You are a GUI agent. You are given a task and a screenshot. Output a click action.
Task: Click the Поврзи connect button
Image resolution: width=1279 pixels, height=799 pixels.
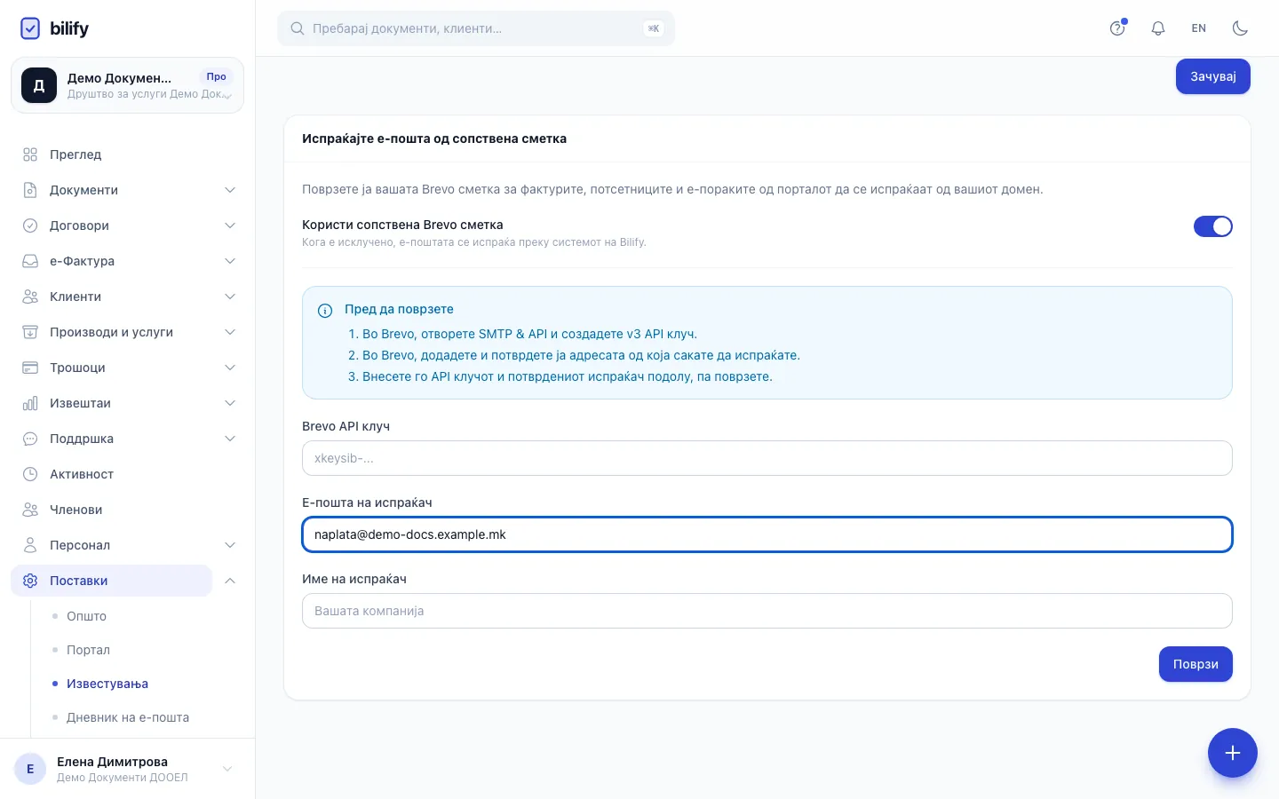coord(1196,664)
